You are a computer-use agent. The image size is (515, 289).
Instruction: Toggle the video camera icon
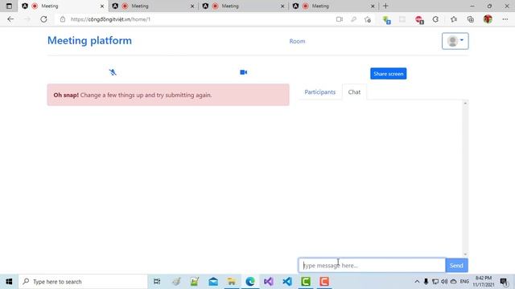(243, 72)
